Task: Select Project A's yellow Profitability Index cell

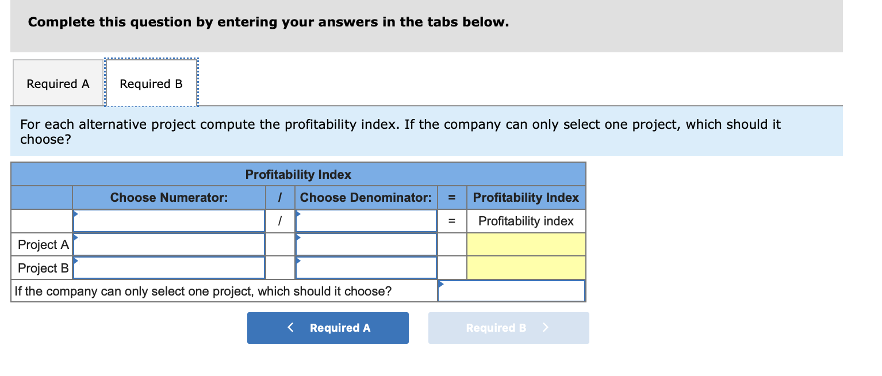Action: (526, 244)
